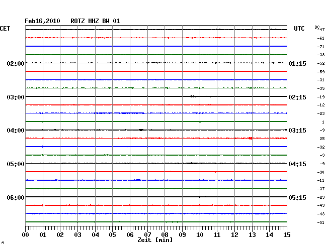Image resolution: width=327 pixels, height=248 pixels.
Task: Pick minute 07 on the time axis
Action: (x=147, y=234)
